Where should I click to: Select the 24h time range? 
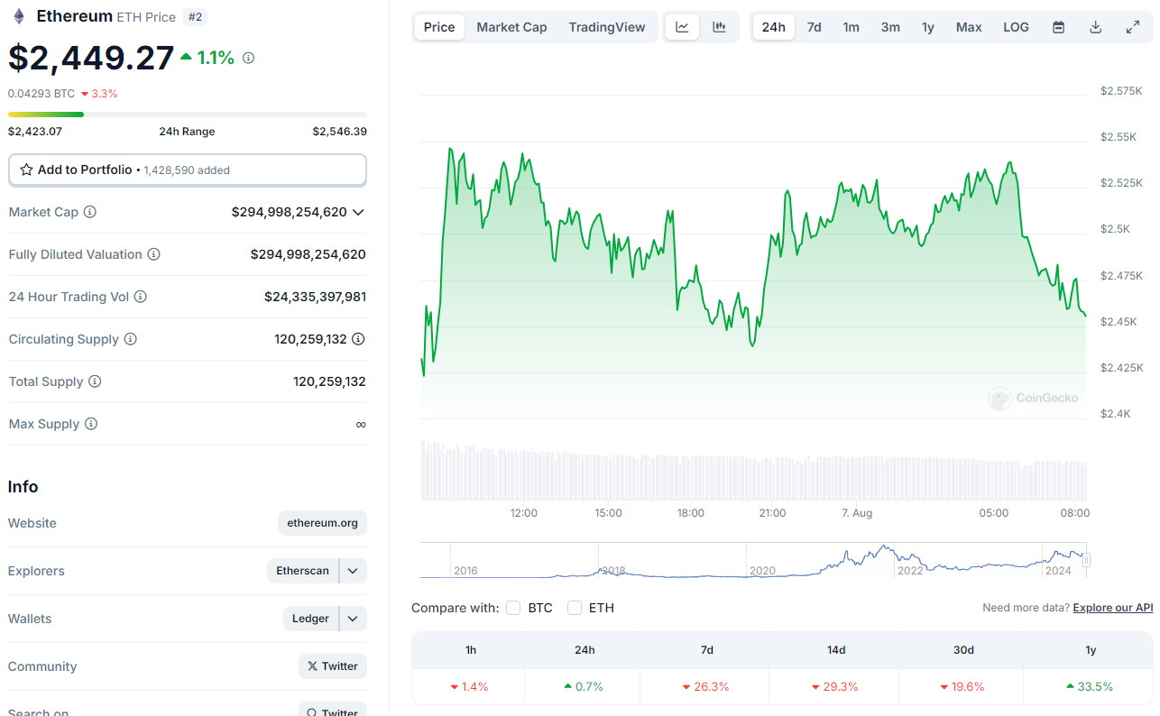[773, 27]
